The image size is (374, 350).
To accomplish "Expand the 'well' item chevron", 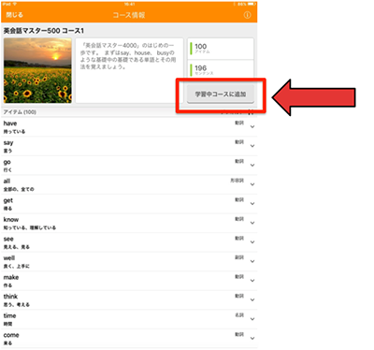I will point(252,261).
